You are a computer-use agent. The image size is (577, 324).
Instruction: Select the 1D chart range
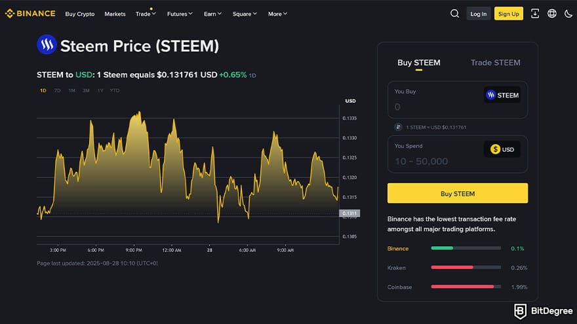click(43, 90)
